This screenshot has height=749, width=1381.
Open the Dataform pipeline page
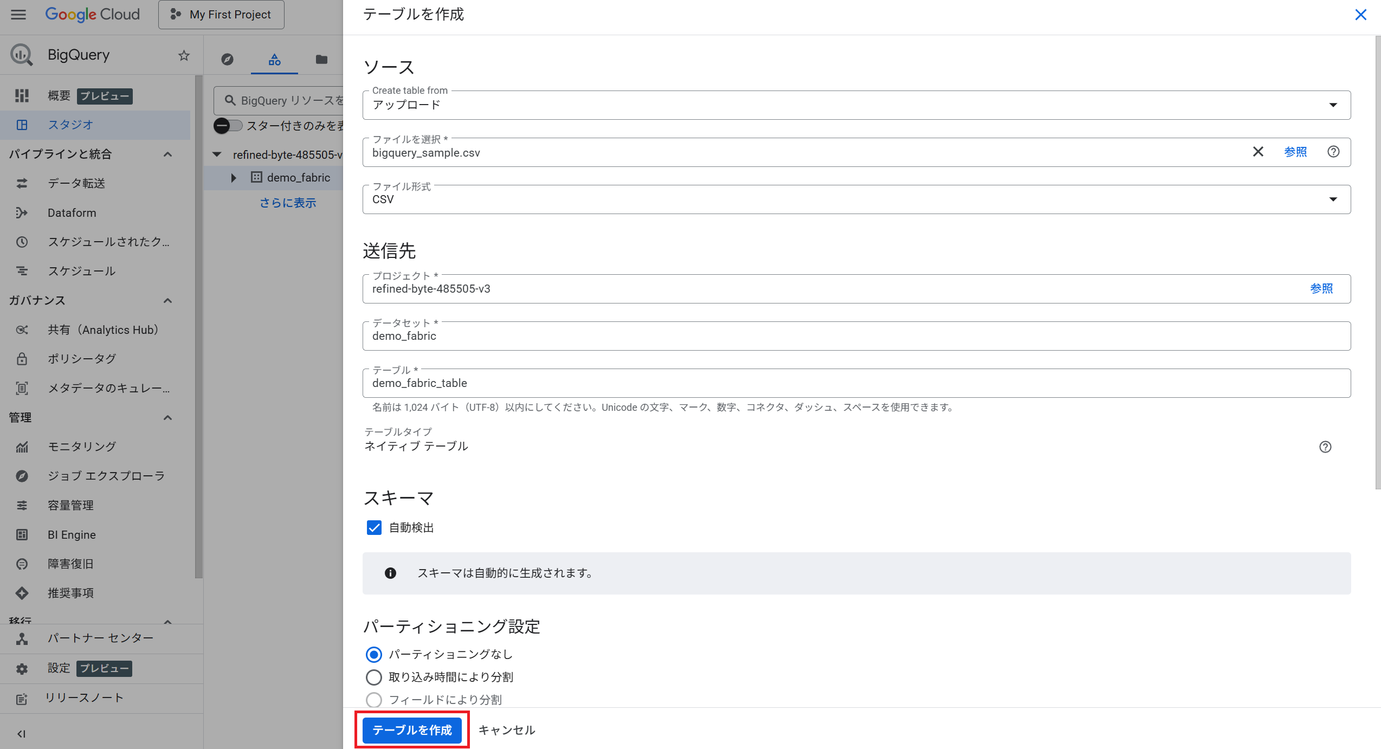pos(72,212)
